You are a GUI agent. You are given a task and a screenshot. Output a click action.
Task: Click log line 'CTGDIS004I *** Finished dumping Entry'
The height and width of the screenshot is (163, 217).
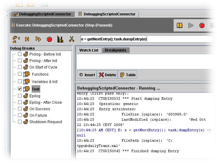click(x=128, y=151)
